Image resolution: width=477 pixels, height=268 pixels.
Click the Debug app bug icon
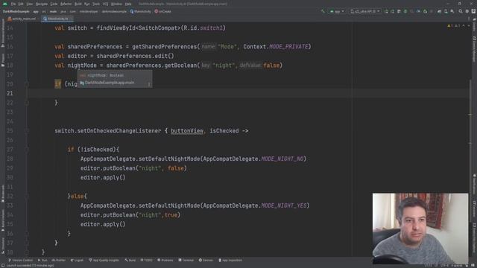[405, 11]
